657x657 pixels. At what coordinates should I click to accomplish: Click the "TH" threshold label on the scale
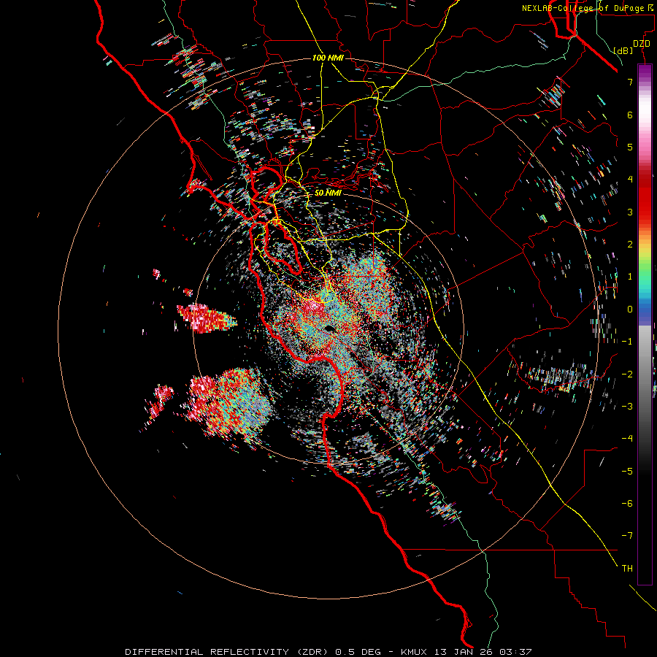tap(627, 569)
